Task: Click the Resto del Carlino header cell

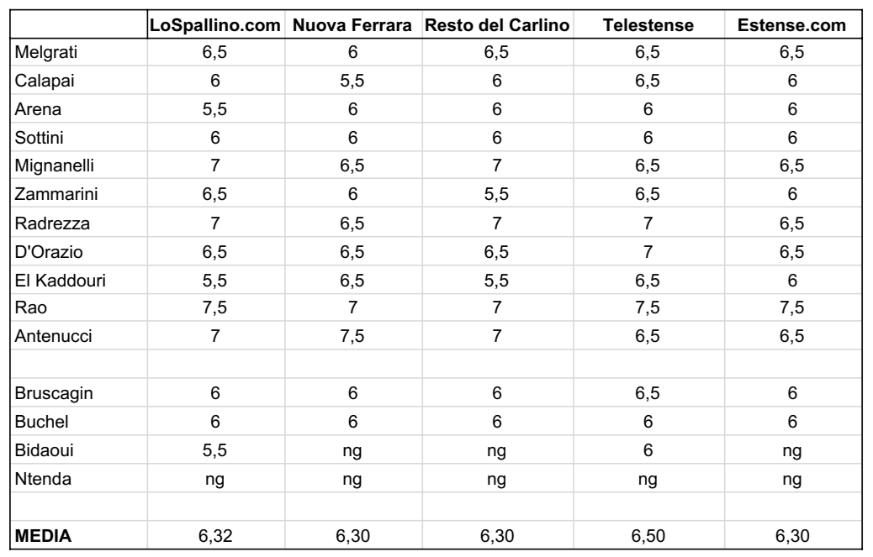Action: pyautogui.click(x=497, y=25)
